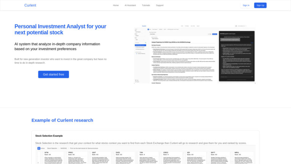
Task: Open the hero product screenshot image
Action: coord(195,54)
